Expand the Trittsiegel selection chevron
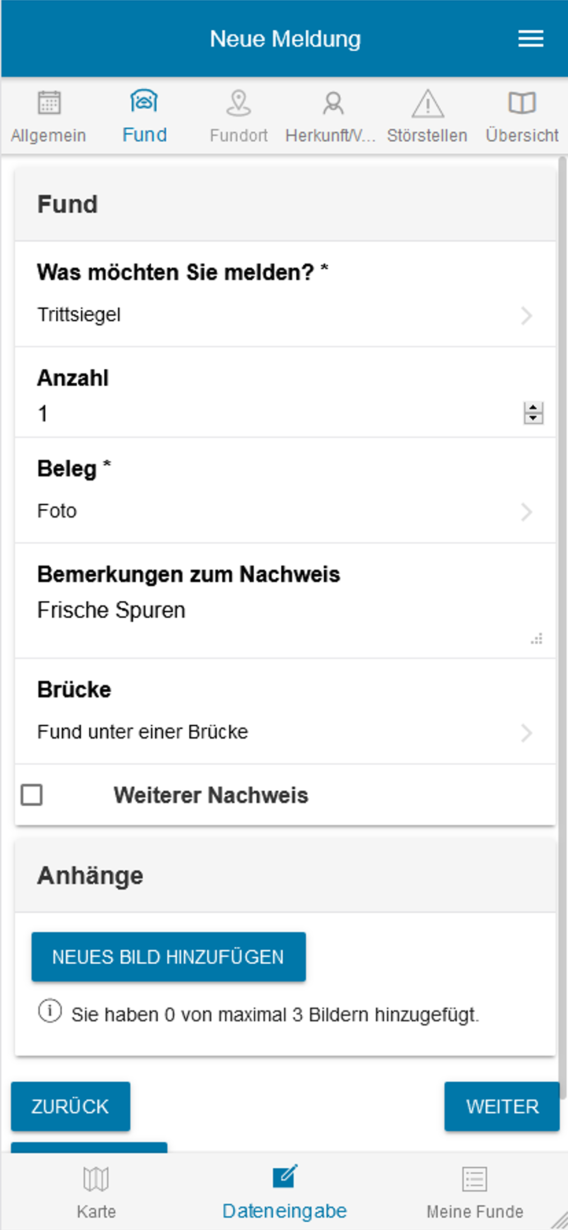The image size is (568, 1230). tap(526, 316)
